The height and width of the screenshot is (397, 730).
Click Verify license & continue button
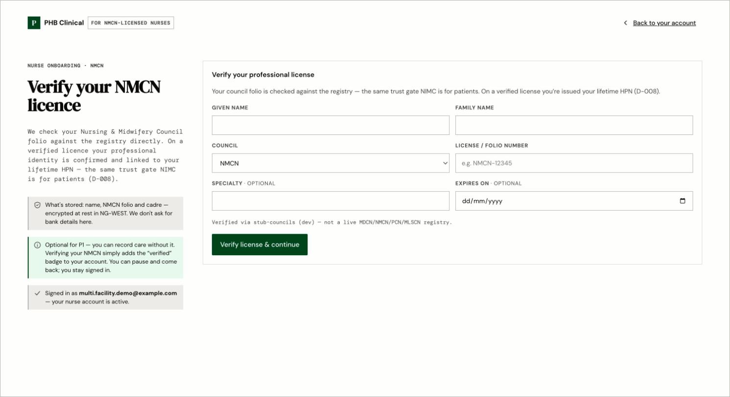click(x=259, y=244)
